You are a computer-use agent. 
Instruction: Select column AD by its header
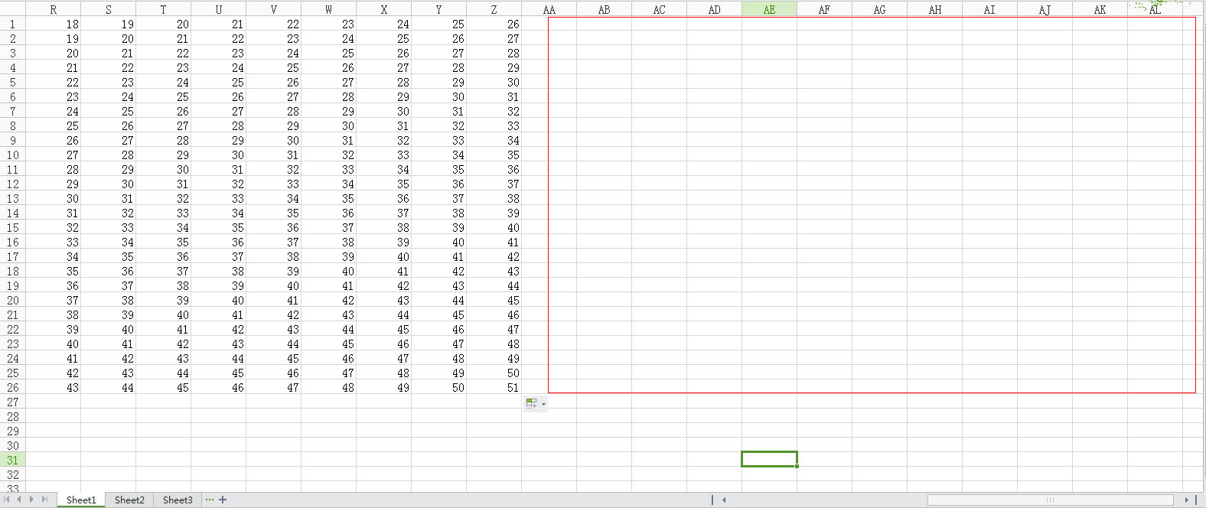[x=715, y=9]
